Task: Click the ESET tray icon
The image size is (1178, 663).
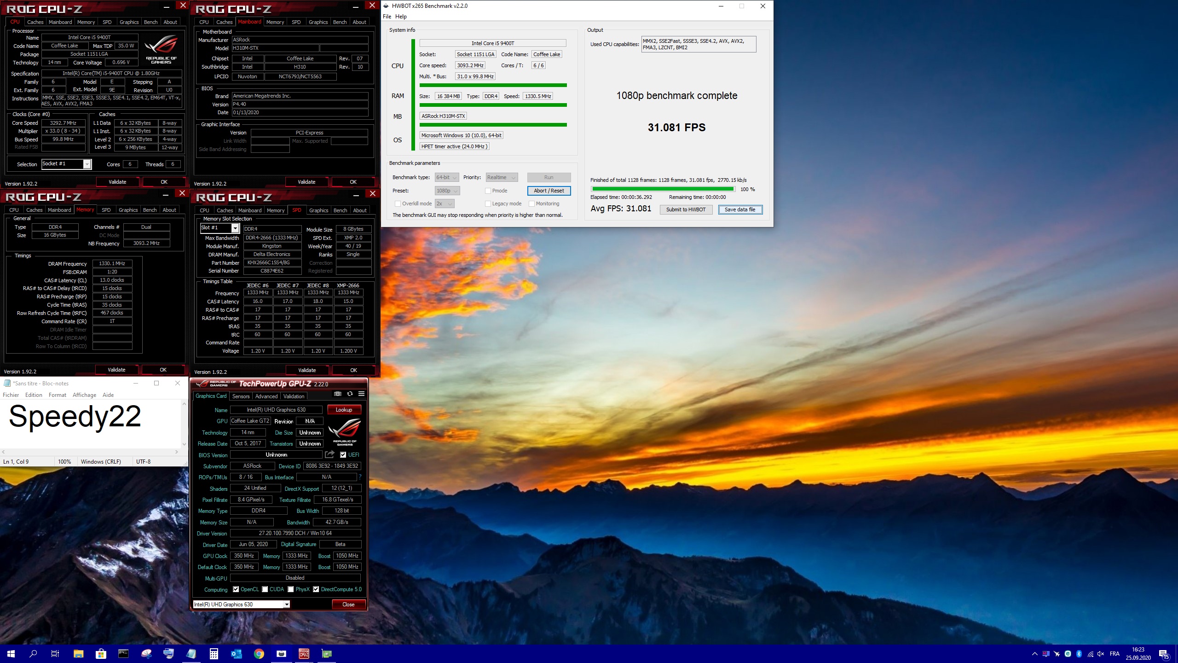Action: point(1068,654)
